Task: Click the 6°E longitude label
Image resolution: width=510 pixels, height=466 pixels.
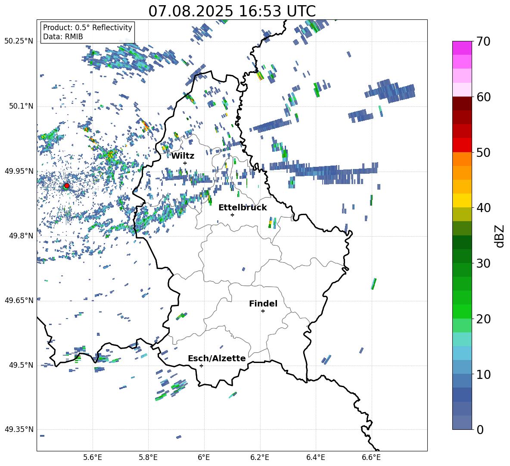Action: point(204,457)
